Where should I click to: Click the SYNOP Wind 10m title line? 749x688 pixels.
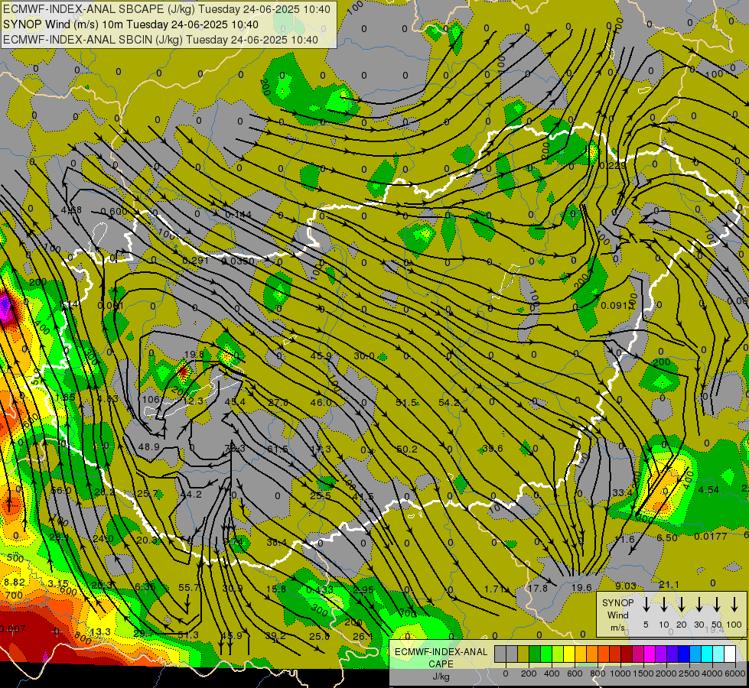(x=130, y=24)
